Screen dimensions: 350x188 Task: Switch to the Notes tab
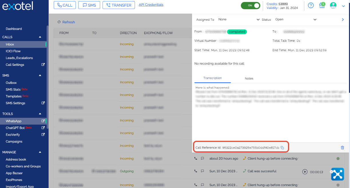[x=249, y=78]
